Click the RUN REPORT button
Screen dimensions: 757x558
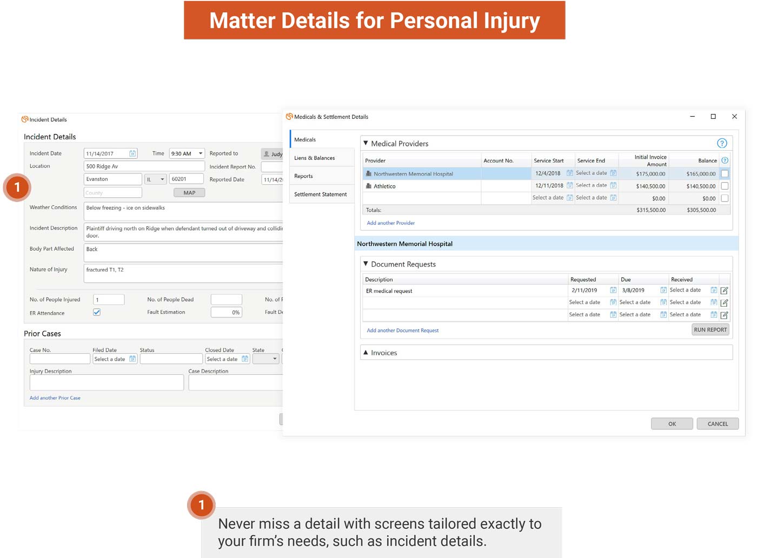710,330
